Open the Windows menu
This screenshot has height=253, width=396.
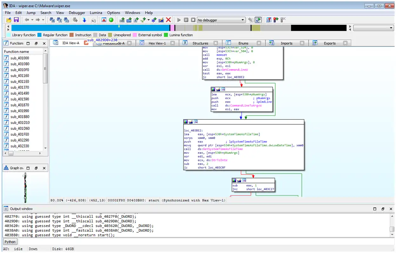(132, 13)
